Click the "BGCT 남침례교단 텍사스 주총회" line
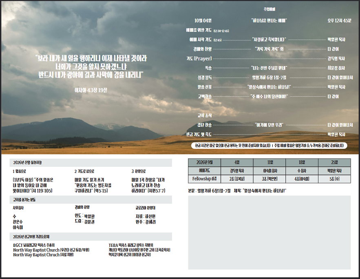Screen dimensions: 360x279 [34, 245]
